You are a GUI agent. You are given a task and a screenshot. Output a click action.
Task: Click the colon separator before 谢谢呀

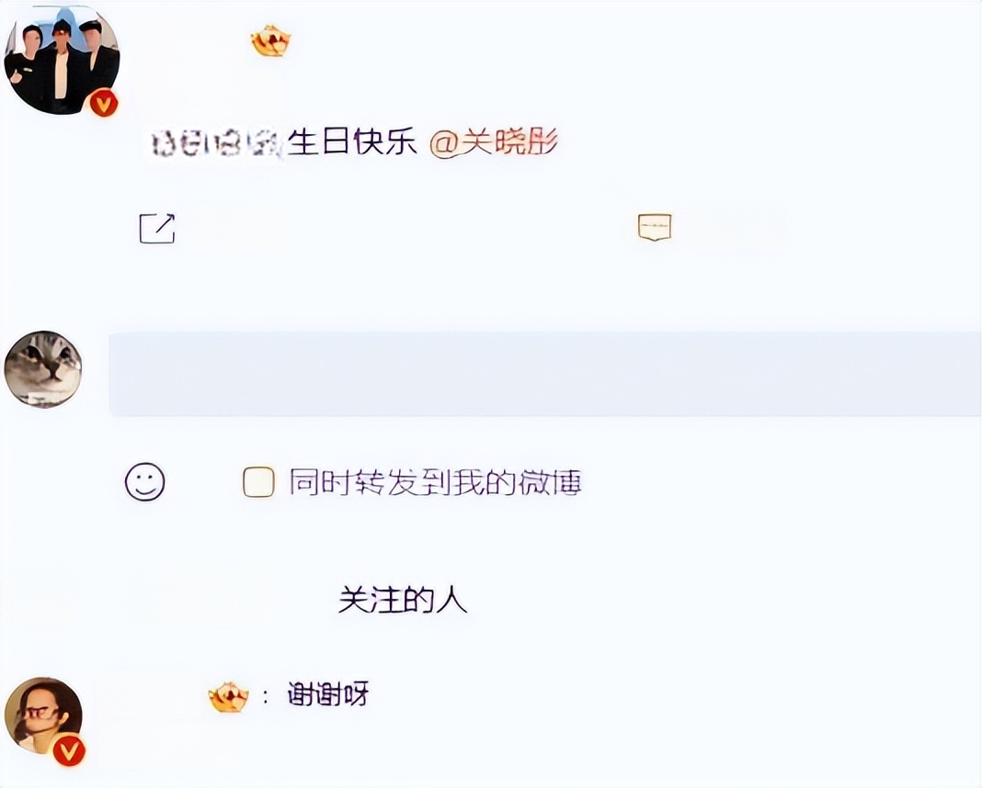click(x=266, y=697)
